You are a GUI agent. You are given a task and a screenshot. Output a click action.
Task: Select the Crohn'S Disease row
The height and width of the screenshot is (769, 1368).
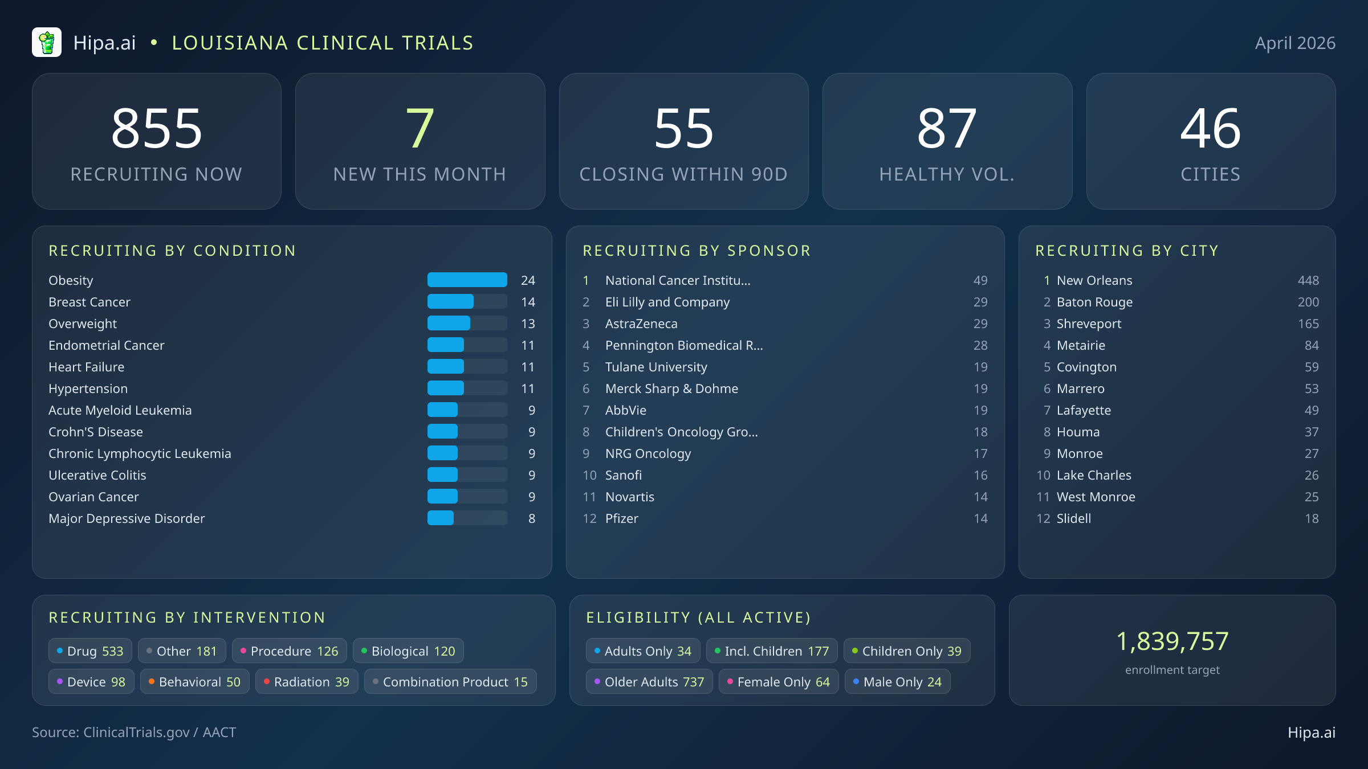tap(292, 432)
